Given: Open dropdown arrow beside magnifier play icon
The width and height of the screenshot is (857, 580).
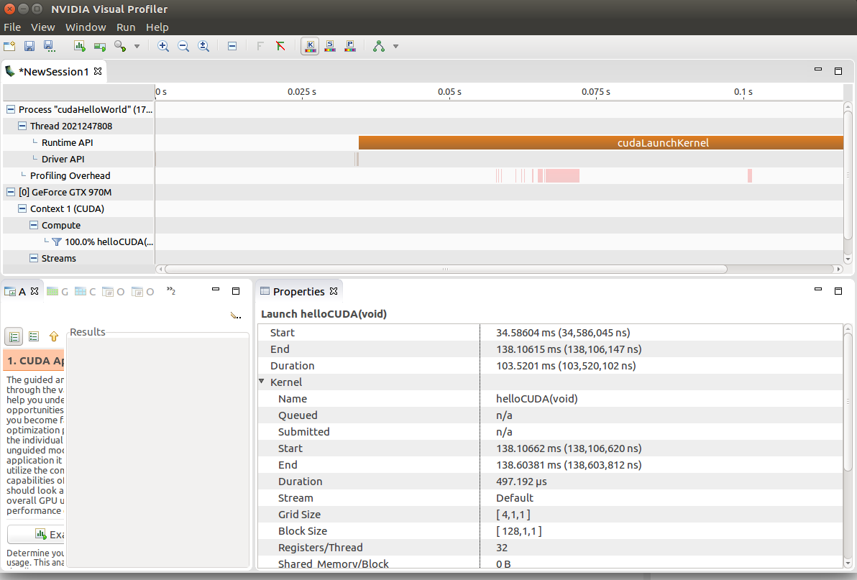Looking at the screenshot, I should 137,47.
